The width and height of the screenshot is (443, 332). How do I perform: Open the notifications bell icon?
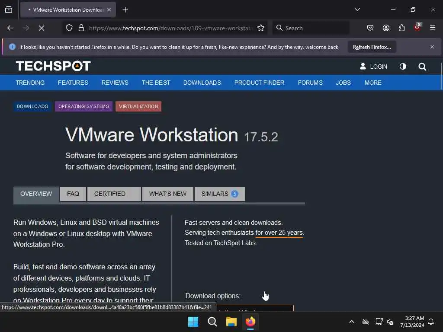pyautogui.click(x=431, y=322)
